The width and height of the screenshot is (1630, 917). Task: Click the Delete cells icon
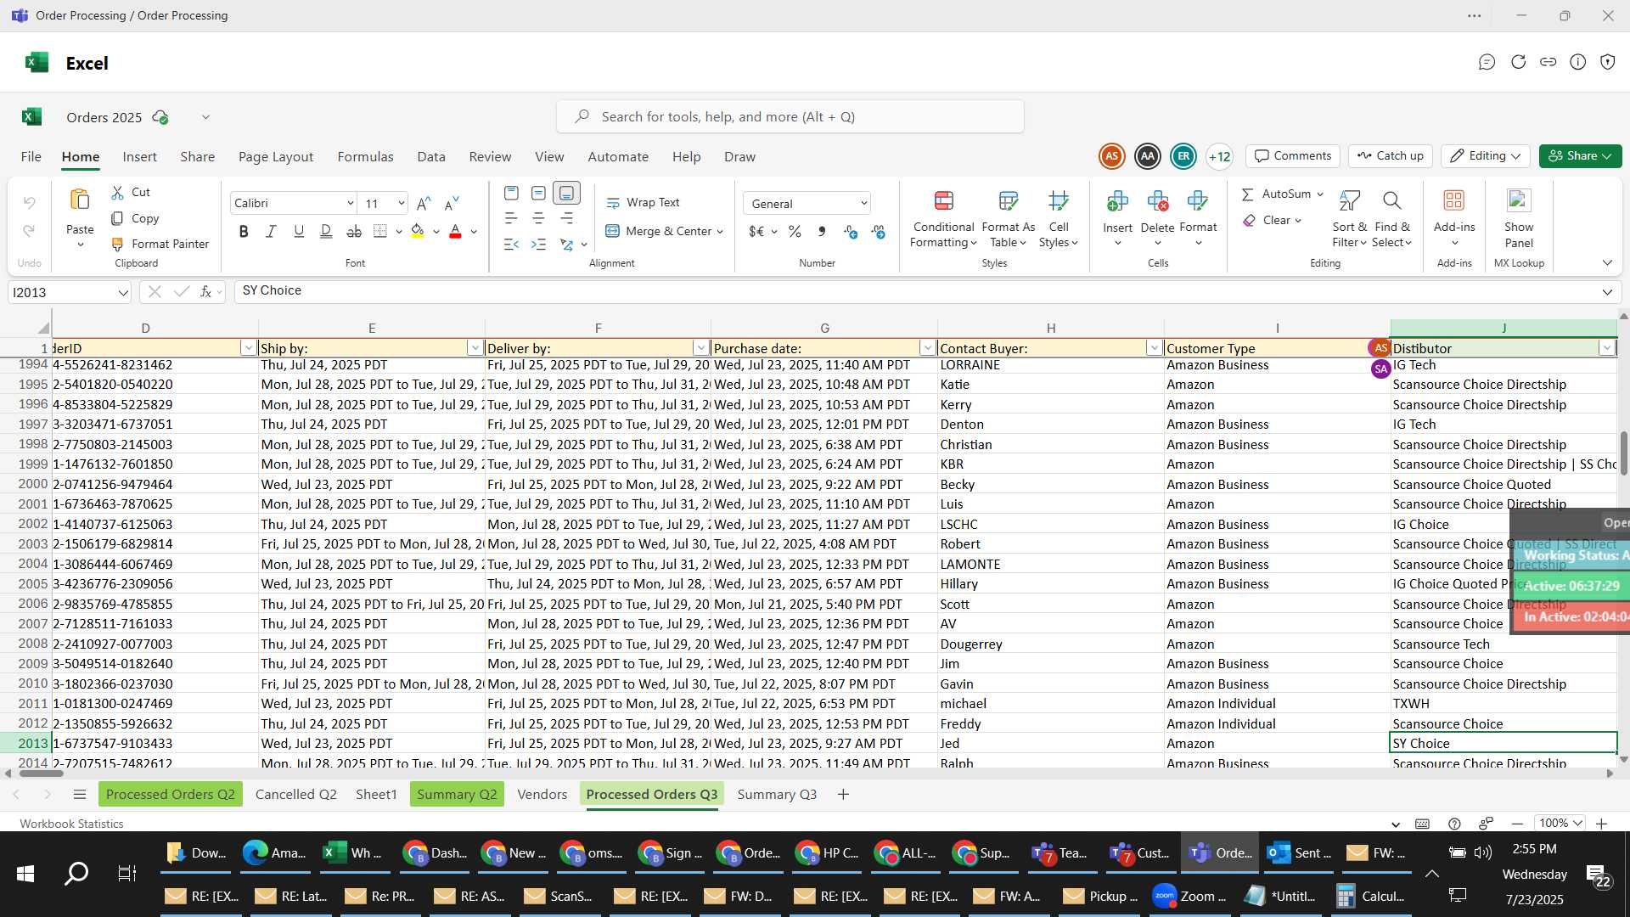coord(1158,200)
